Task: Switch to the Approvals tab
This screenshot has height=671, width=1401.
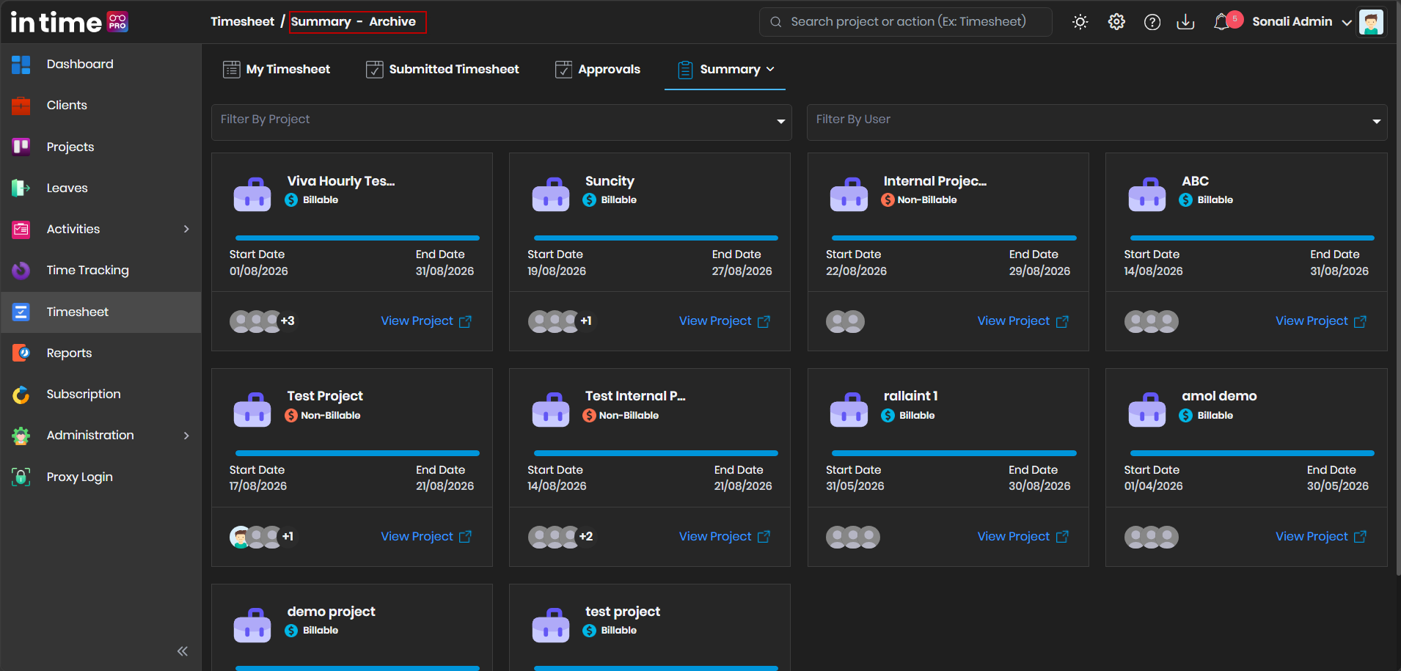Action: pyautogui.click(x=598, y=69)
